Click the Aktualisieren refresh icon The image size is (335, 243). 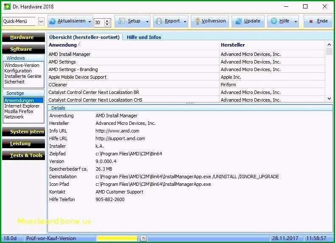pyautogui.click(x=52, y=21)
